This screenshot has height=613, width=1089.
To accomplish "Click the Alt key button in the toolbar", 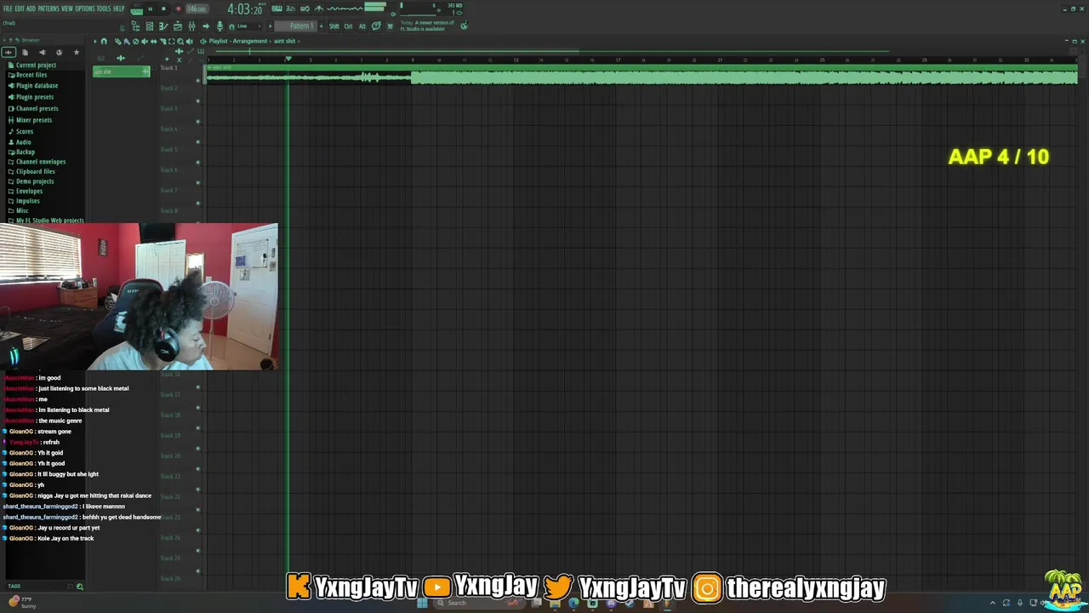I will tap(362, 26).
